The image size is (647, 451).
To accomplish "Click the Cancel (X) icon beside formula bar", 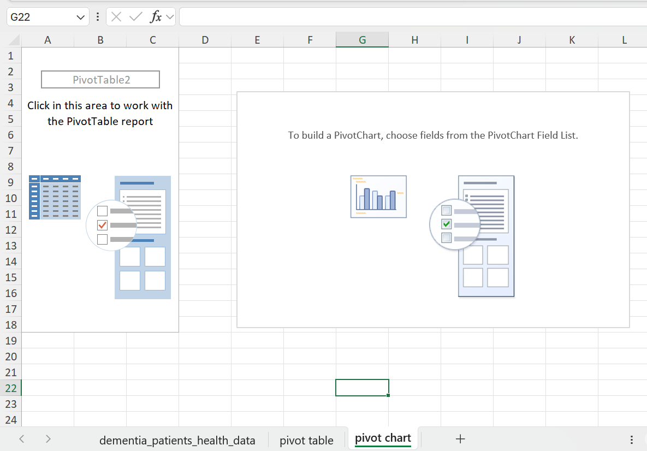I will 116,16.
